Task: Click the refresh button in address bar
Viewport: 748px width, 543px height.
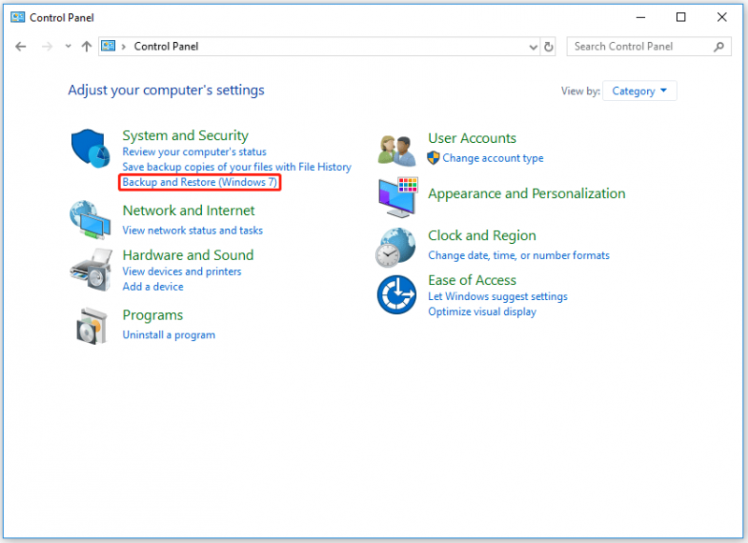Action: (549, 47)
